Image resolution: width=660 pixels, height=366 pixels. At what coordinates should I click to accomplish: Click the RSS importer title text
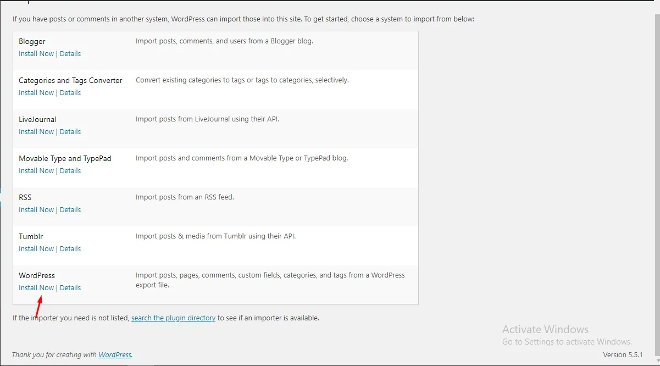(x=25, y=198)
